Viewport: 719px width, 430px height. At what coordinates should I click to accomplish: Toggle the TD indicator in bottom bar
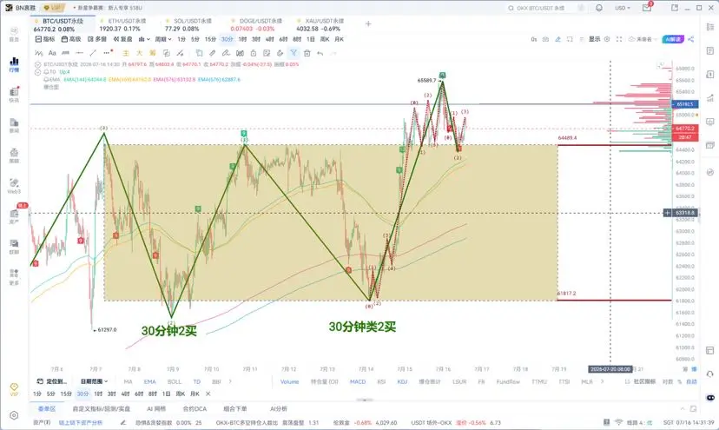pos(197,382)
